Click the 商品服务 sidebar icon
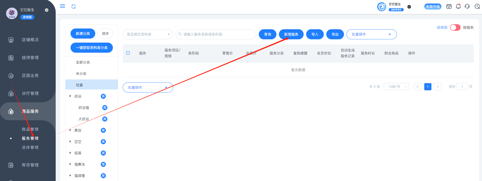482x181 pixels. tap(11, 111)
